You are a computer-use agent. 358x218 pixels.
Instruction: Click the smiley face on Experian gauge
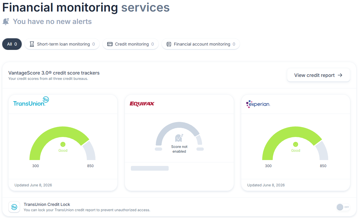pos(296,144)
